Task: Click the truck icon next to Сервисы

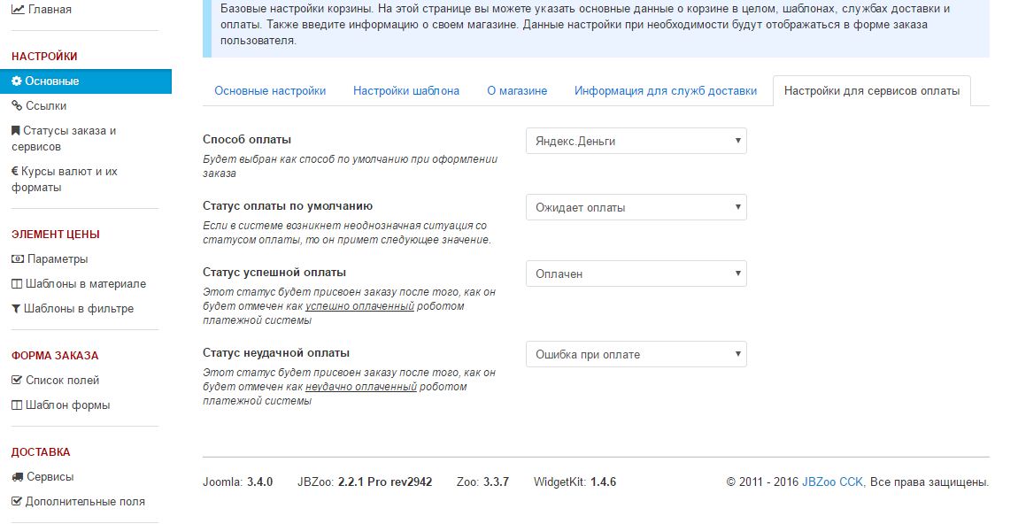Action: 17,477
